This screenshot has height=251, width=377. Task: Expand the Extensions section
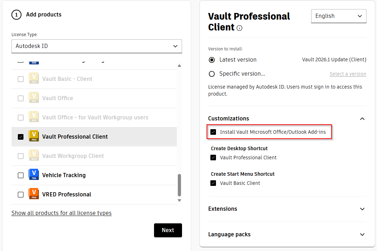click(362, 209)
